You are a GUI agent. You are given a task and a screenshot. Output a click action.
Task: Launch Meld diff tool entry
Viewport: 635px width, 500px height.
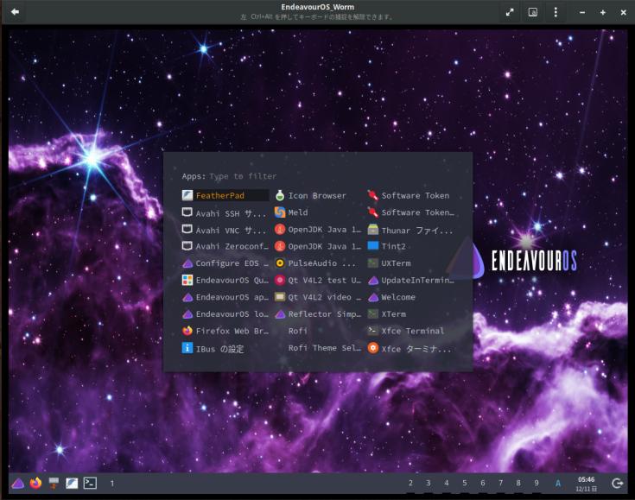[318, 212]
